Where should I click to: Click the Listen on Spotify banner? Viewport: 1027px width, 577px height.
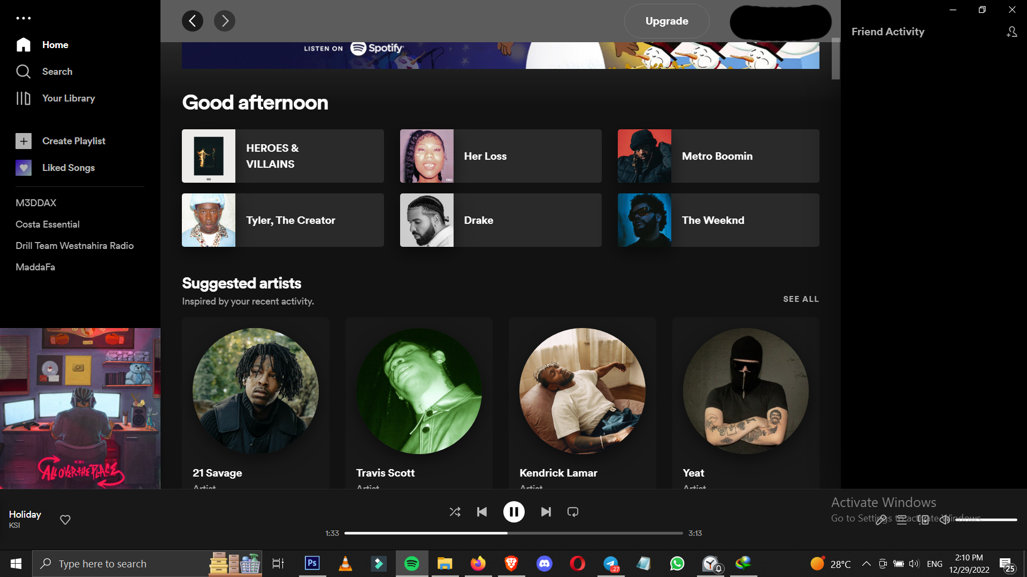point(500,56)
